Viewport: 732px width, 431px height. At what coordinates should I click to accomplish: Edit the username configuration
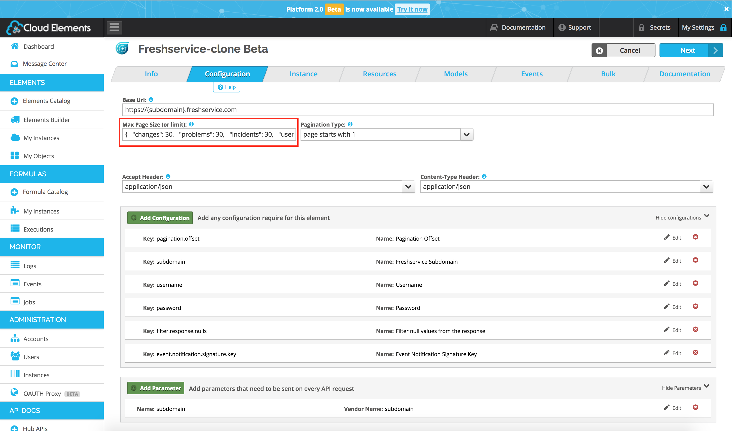click(x=673, y=284)
